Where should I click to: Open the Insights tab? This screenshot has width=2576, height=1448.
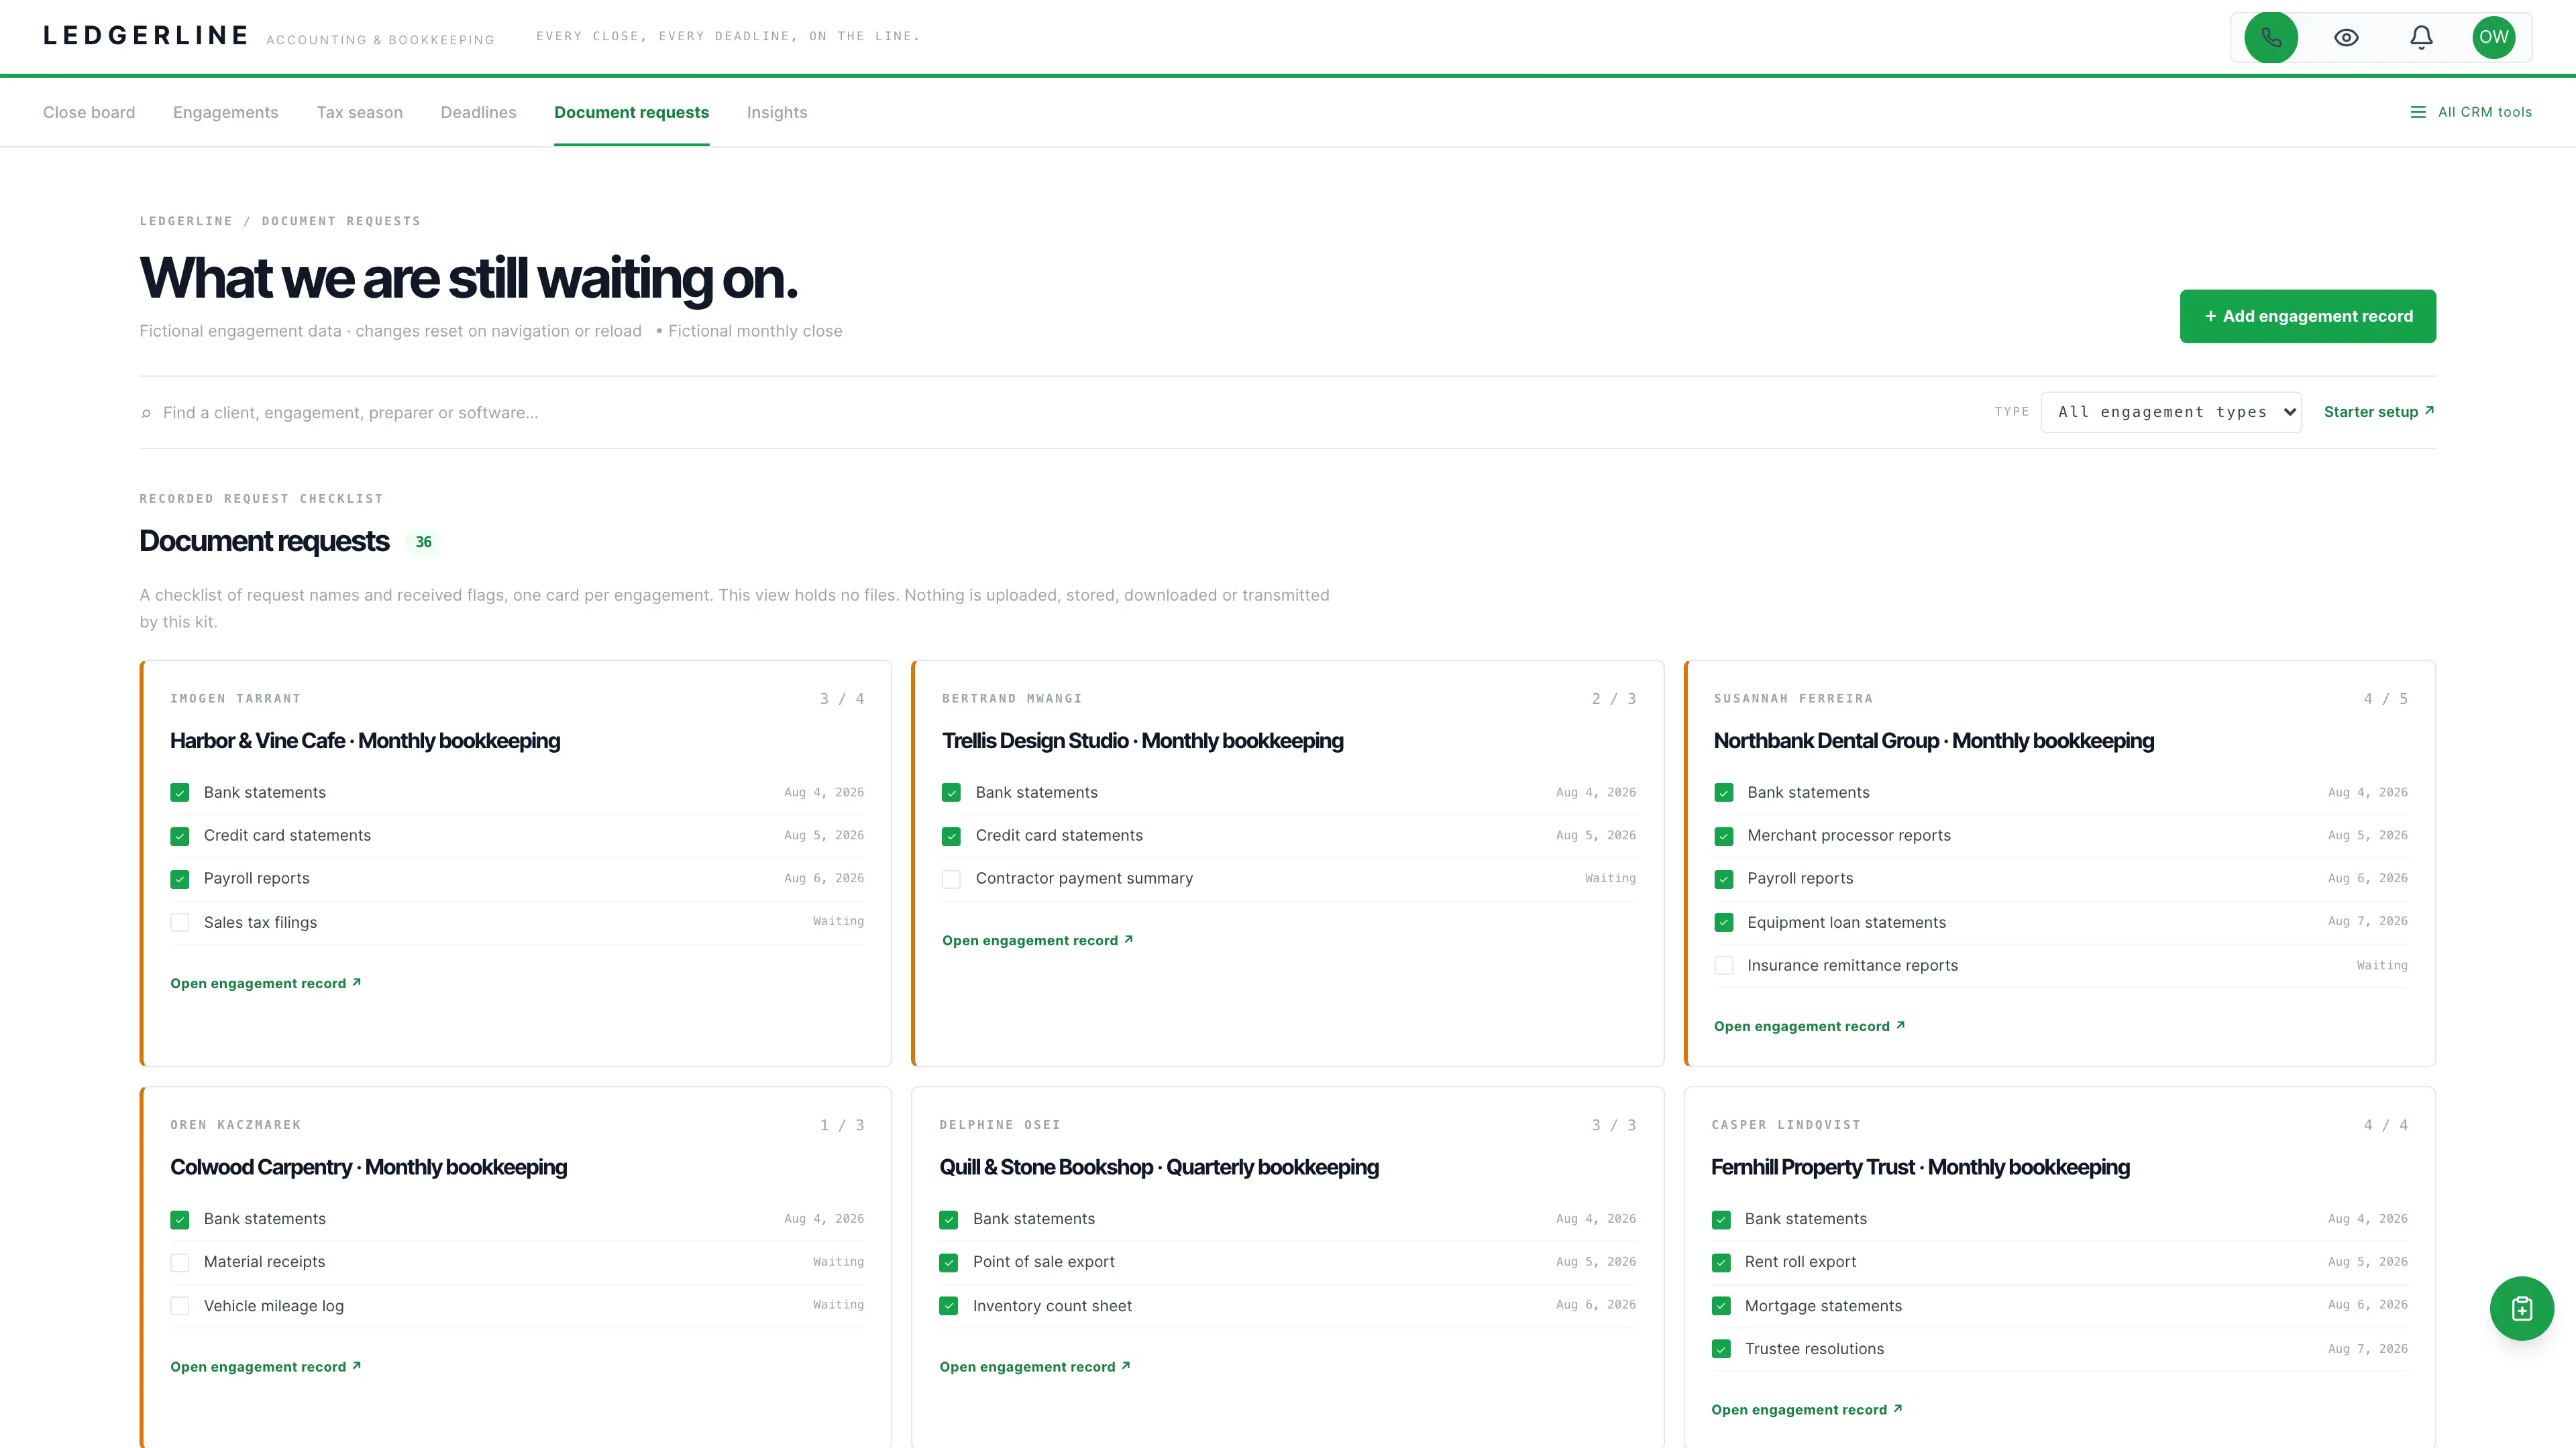tap(777, 112)
